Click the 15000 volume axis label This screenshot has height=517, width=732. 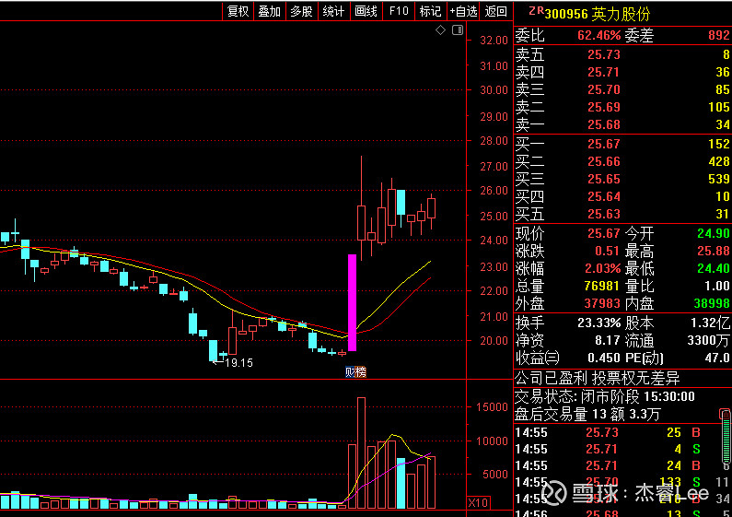492,406
